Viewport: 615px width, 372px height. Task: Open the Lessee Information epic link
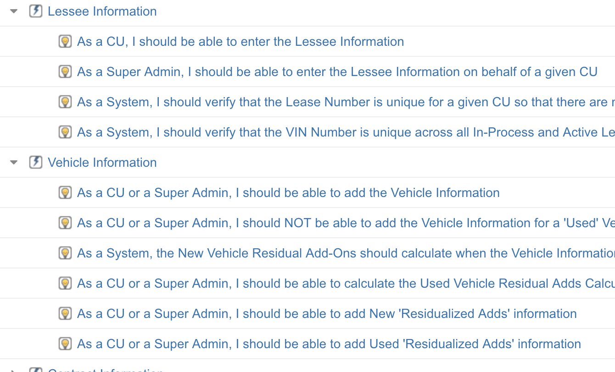[x=102, y=11]
